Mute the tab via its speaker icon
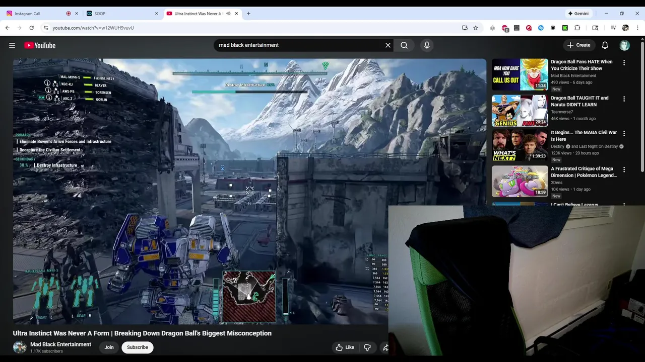645x362 pixels. point(228,14)
